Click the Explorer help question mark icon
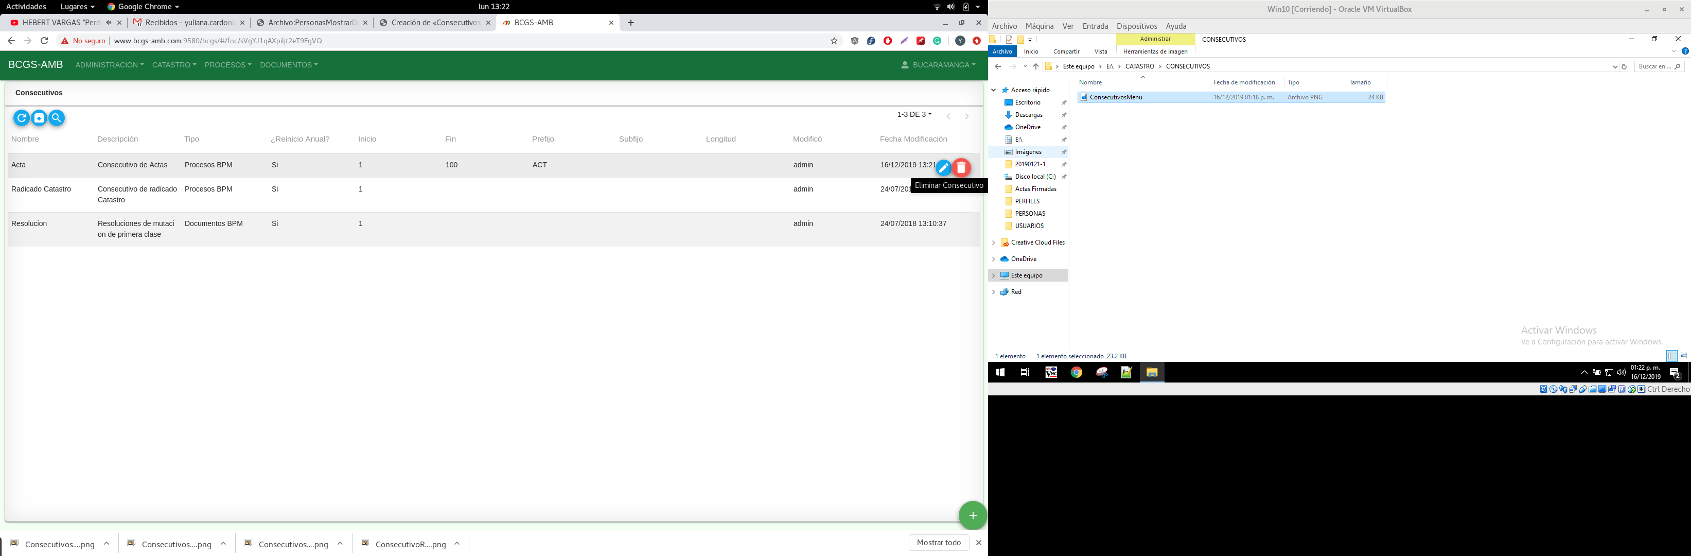Screen dimensions: 1691x556 1685,51
